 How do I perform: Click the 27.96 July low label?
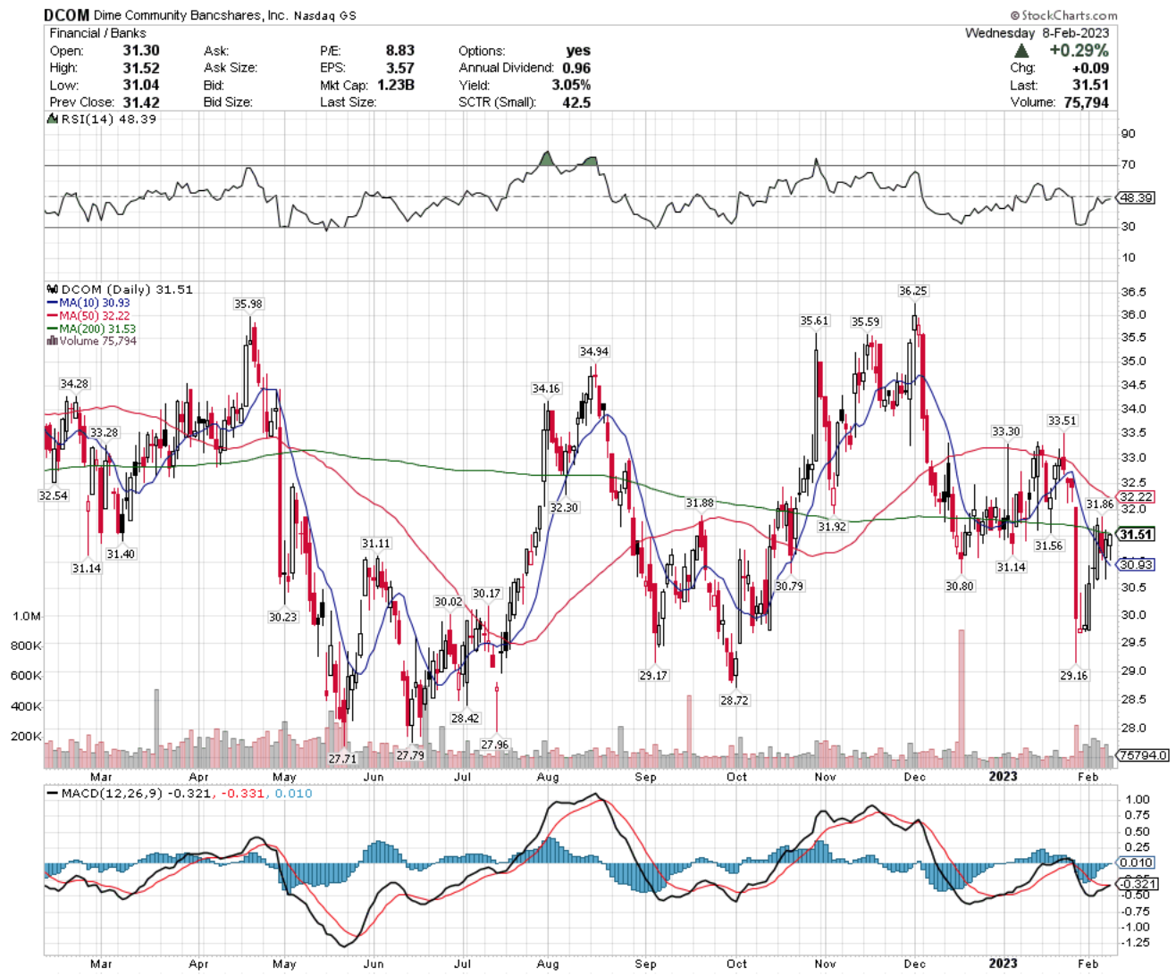click(494, 745)
